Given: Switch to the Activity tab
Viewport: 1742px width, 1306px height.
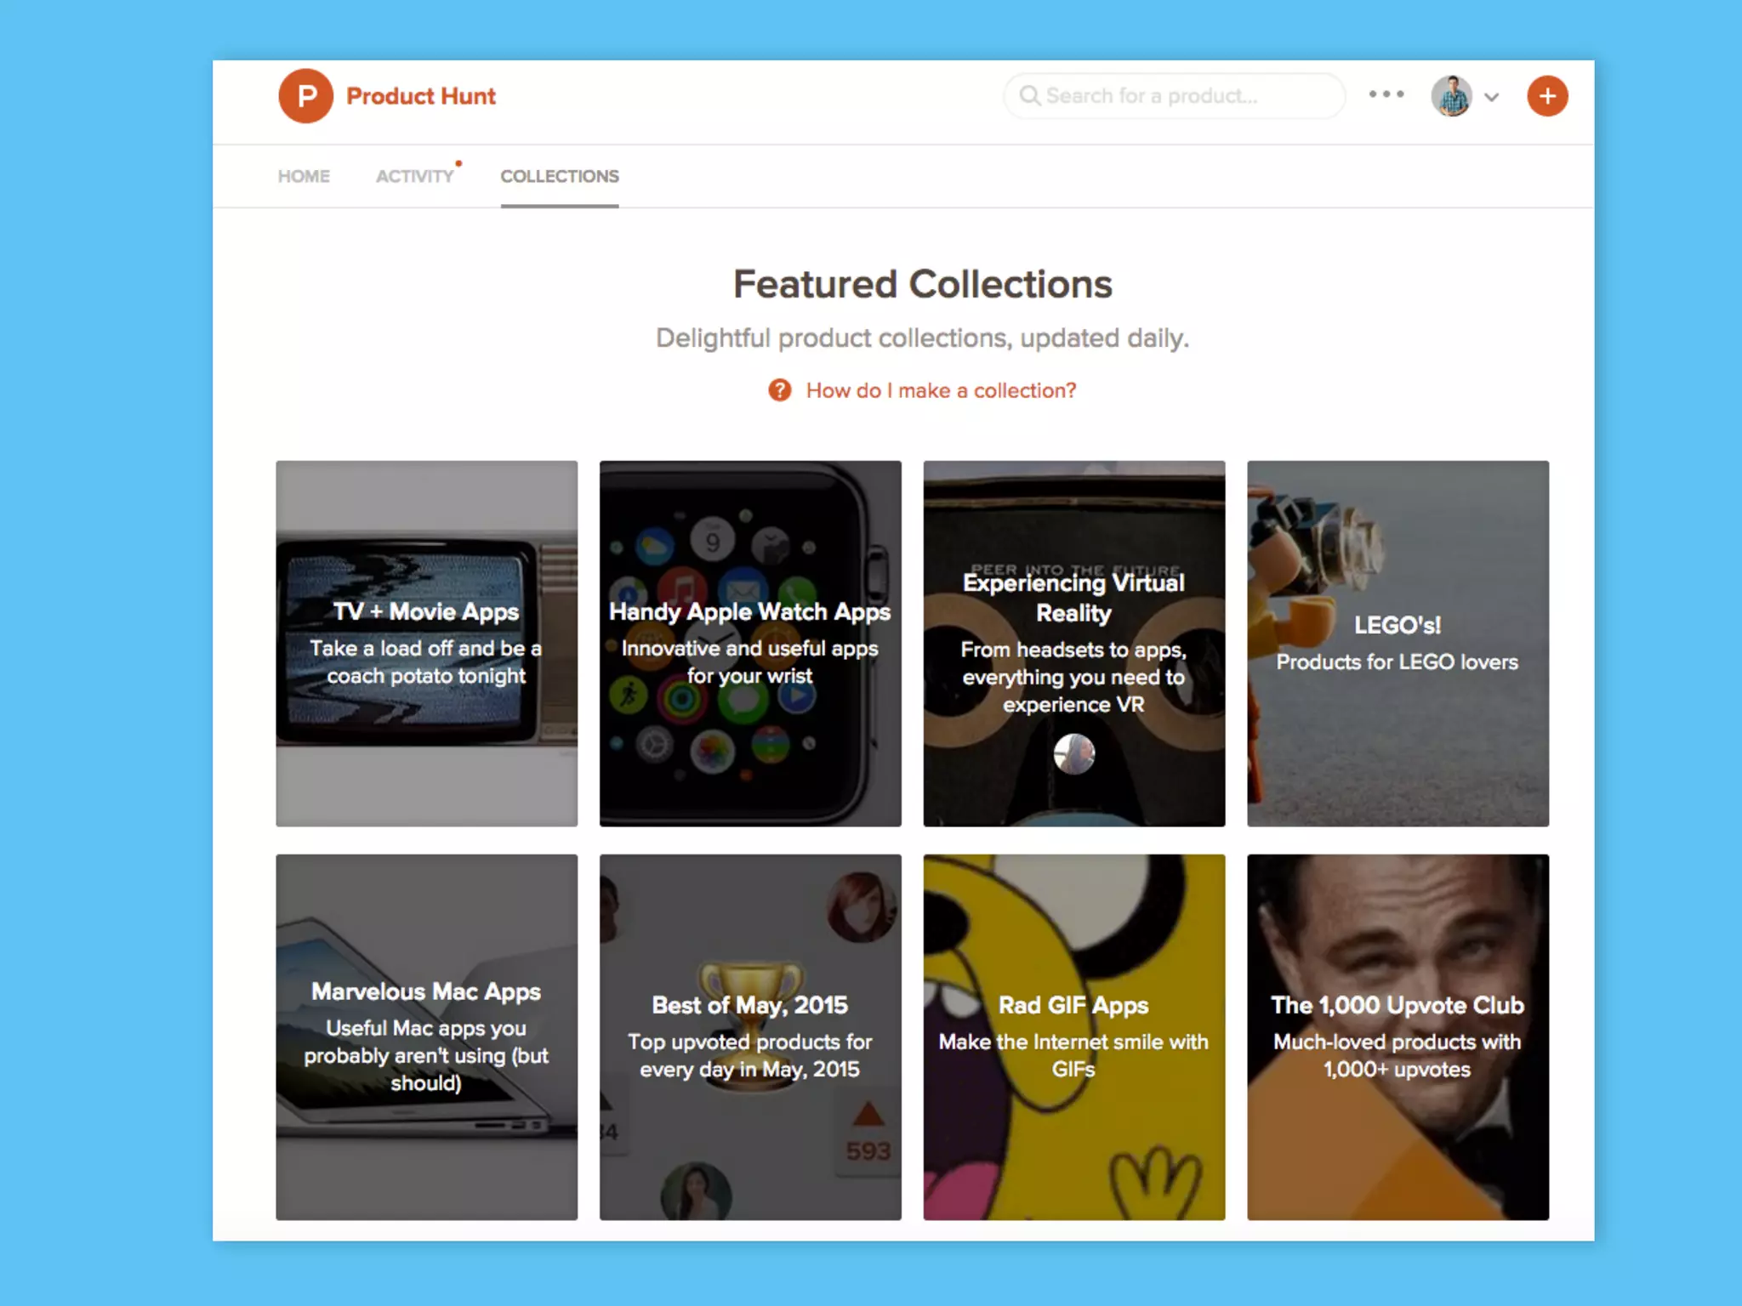Looking at the screenshot, I should [414, 176].
